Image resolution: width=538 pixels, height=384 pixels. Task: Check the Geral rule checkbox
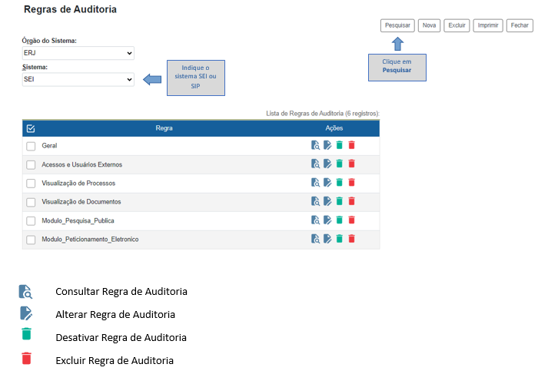click(x=31, y=146)
